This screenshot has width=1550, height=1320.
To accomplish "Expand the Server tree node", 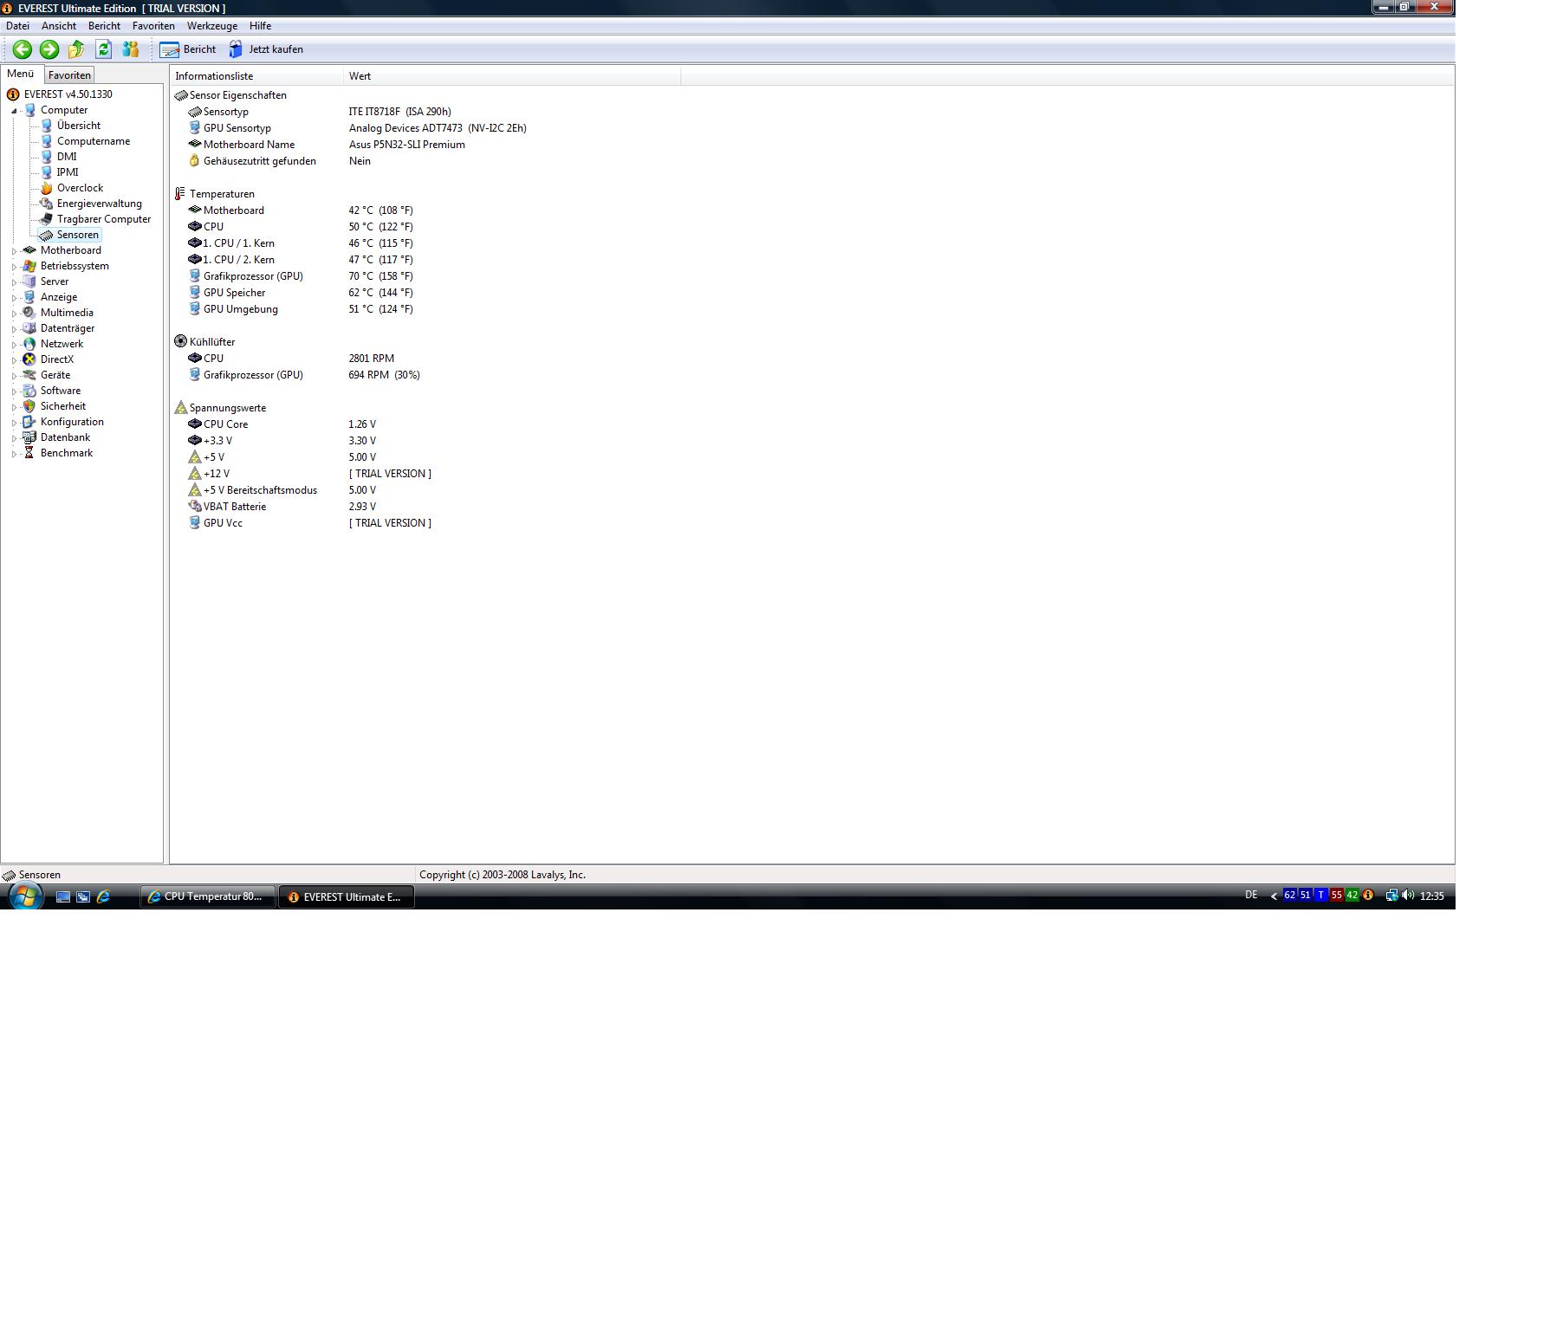I will [x=15, y=282].
